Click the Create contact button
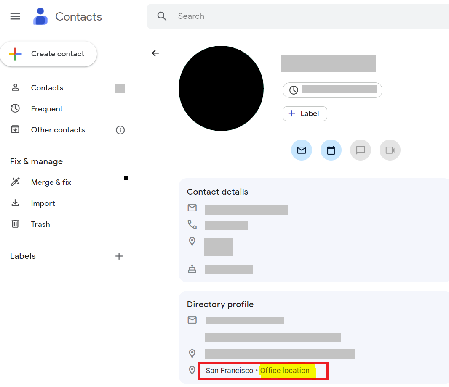This screenshot has height=387, width=449. coord(48,54)
